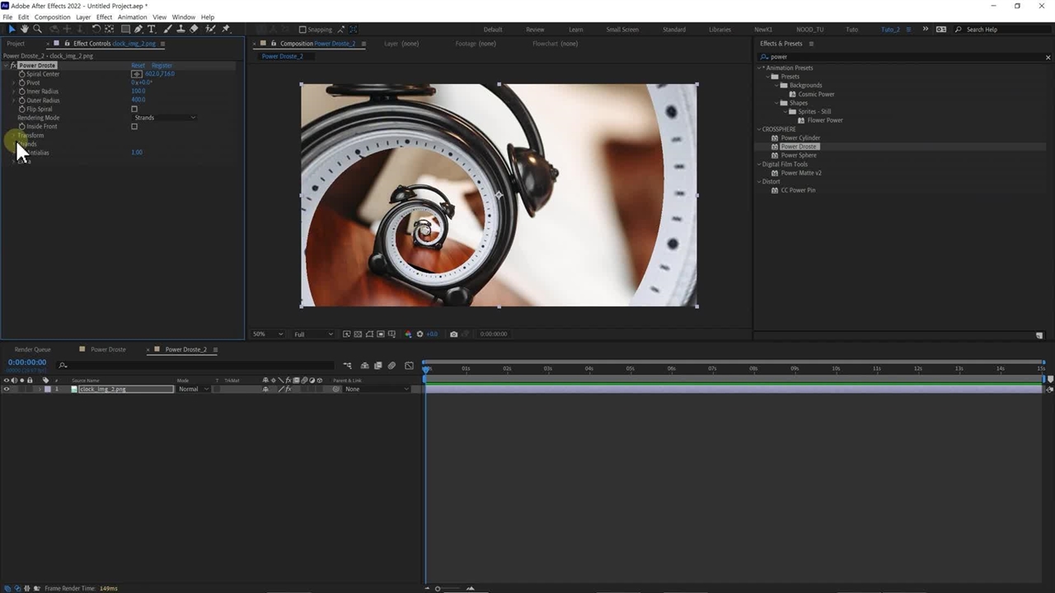The width and height of the screenshot is (1055, 593).
Task: Open the Animation menu
Action: tap(132, 16)
